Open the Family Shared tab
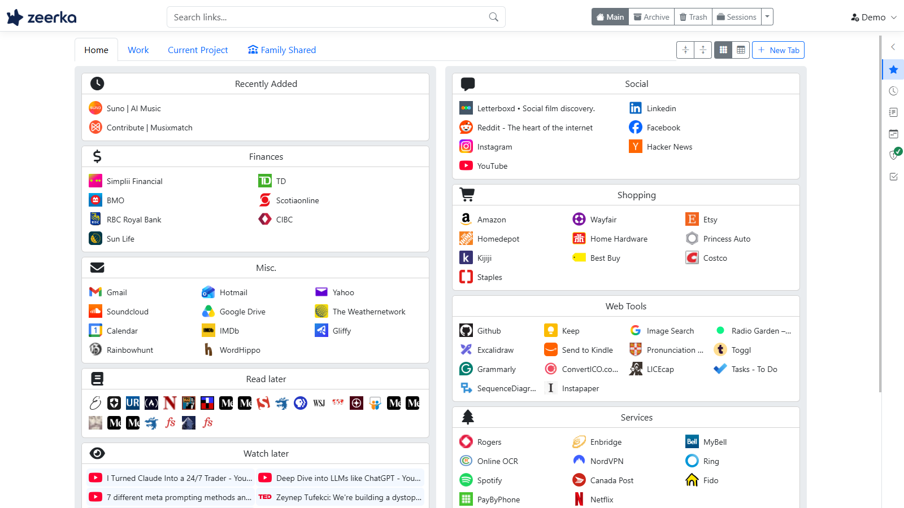904x508 pixels. coord(282,50)
